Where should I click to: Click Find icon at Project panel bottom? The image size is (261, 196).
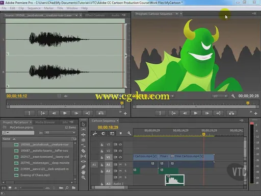[67, 188]
